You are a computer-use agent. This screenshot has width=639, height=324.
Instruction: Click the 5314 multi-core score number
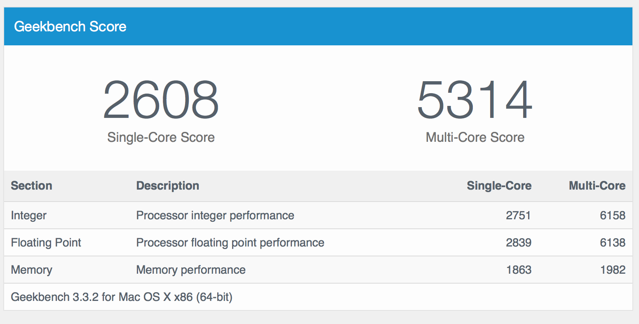(475, 100)
